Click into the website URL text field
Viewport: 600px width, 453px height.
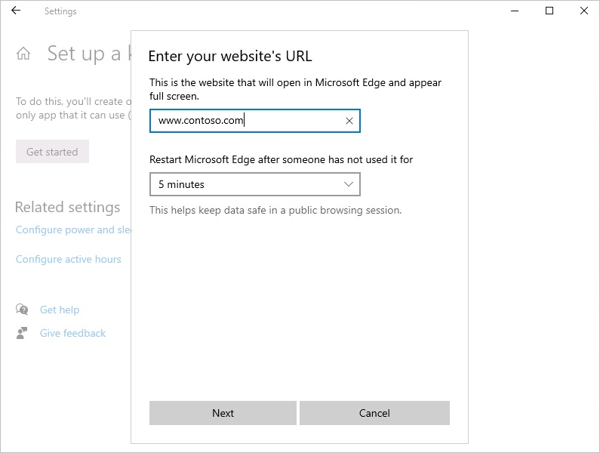(245, 121)
